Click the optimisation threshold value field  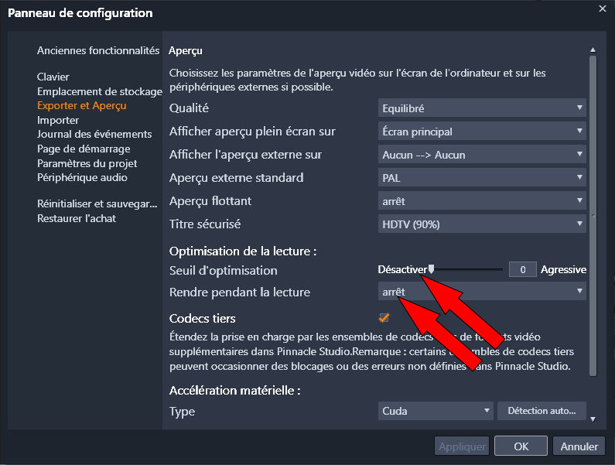point(523,270)
